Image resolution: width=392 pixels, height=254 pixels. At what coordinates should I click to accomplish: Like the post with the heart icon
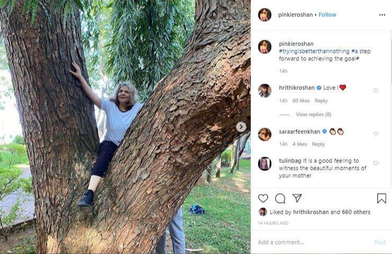[263, 198]
